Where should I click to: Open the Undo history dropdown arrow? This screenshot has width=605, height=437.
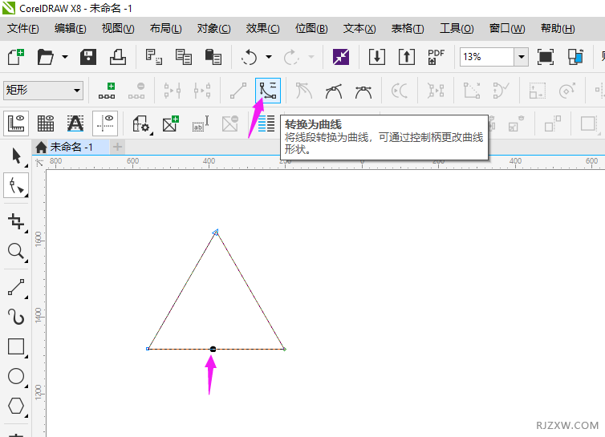[268, 57]
